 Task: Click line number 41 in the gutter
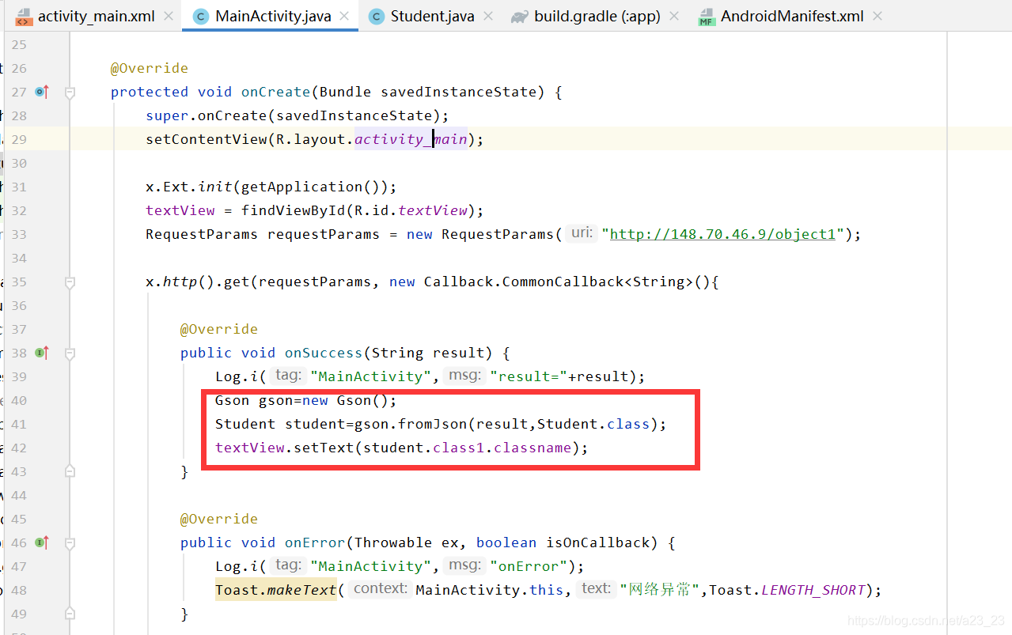[x=19, y=424]
